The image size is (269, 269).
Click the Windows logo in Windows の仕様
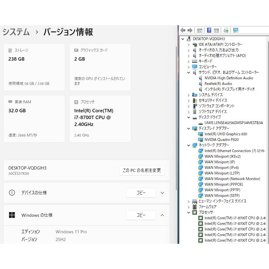(x=12, y=215)
